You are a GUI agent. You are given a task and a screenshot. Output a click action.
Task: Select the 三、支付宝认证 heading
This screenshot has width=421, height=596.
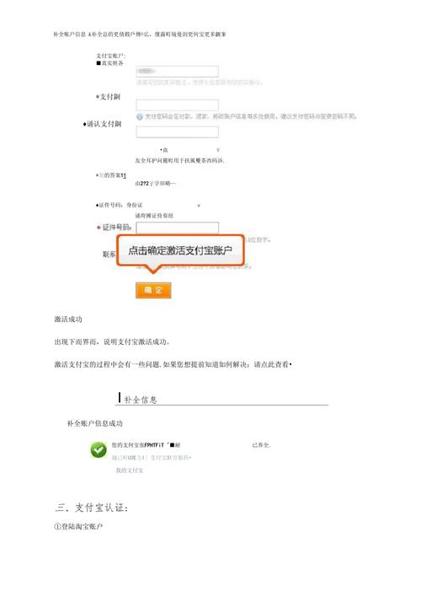(92, 507)
